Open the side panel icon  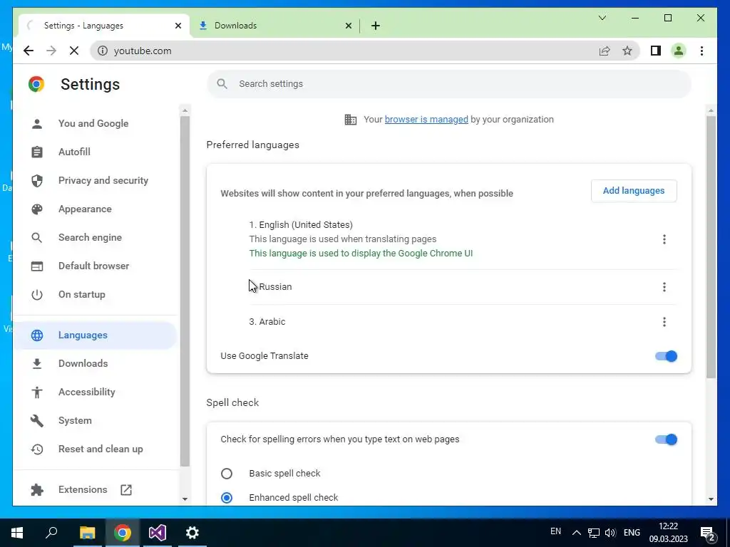[x=656, y=51]
